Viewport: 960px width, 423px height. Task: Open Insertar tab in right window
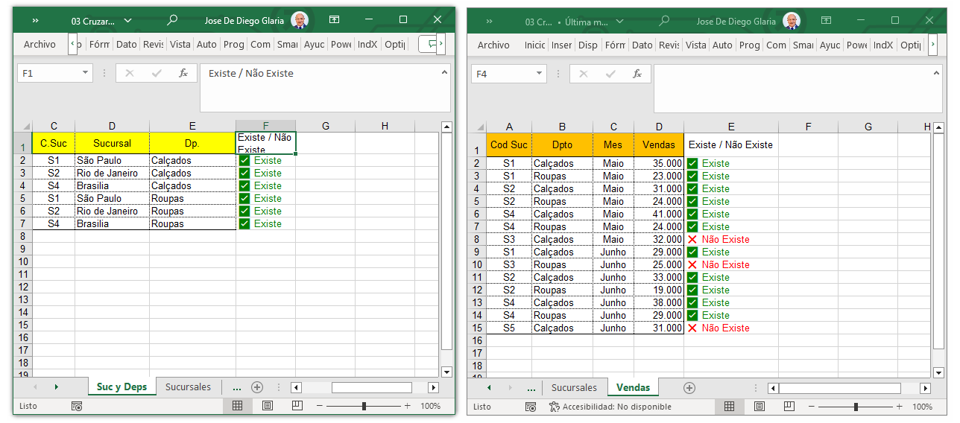(x=561, y=45)
